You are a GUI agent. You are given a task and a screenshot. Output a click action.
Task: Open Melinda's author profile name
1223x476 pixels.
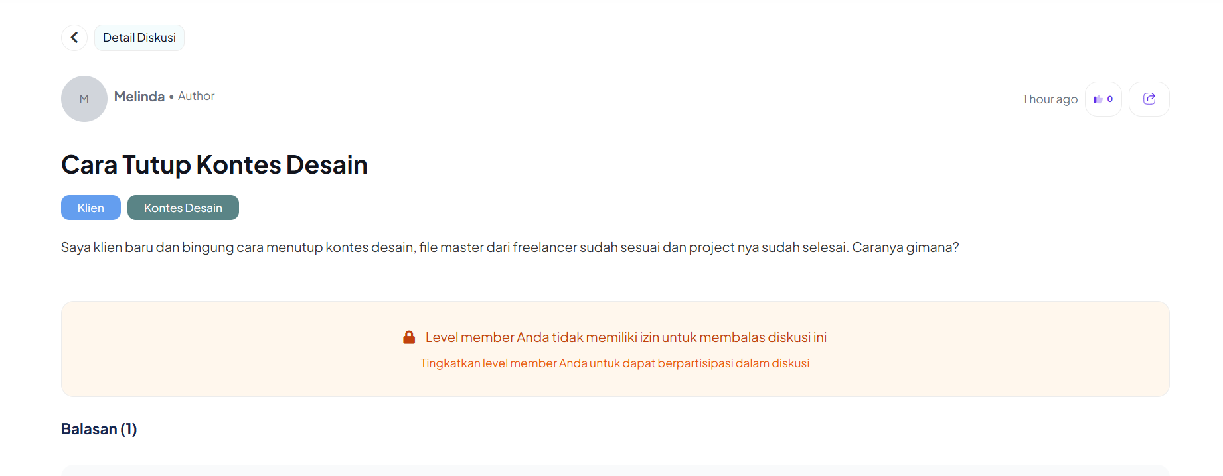pyautogui.click(x=139, y=97)
